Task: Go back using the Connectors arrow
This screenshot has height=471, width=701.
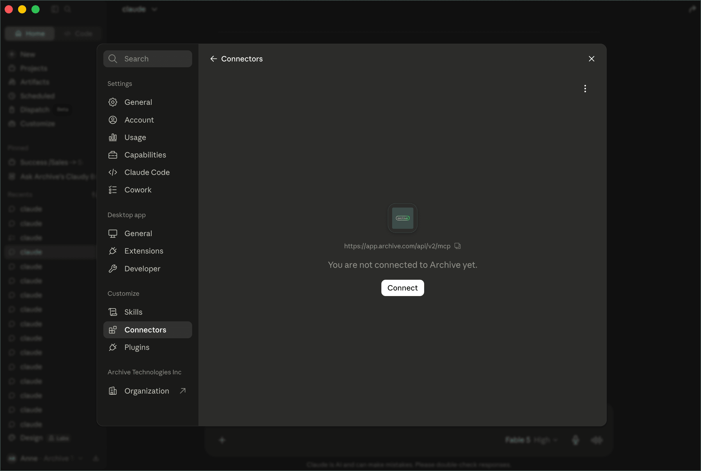Action: (214, 59)
